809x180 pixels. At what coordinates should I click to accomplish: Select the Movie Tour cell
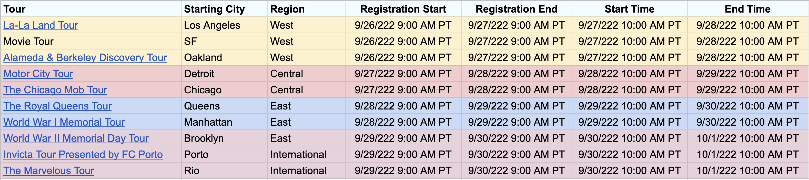point(91,41)
